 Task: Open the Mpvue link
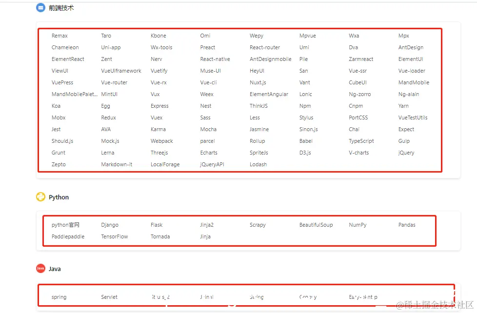[x=308, y=36]
